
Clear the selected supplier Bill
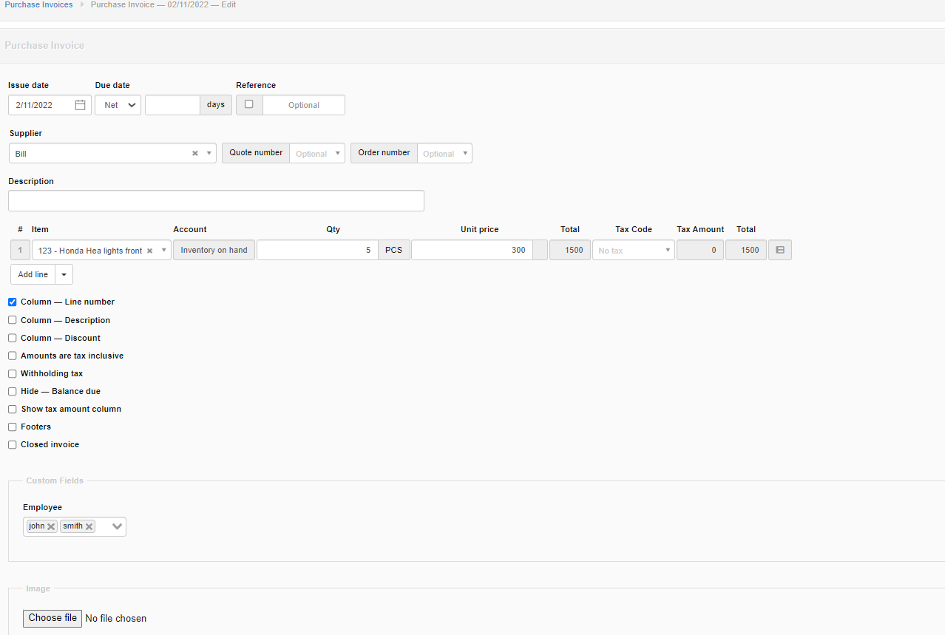pyautogui.click(x=194, y=153)
